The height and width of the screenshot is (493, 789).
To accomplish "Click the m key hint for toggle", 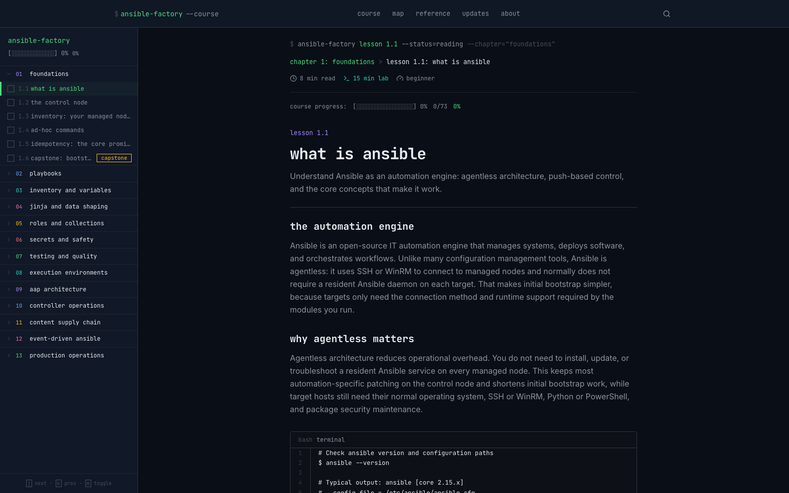I will click(x=88, y=483).
